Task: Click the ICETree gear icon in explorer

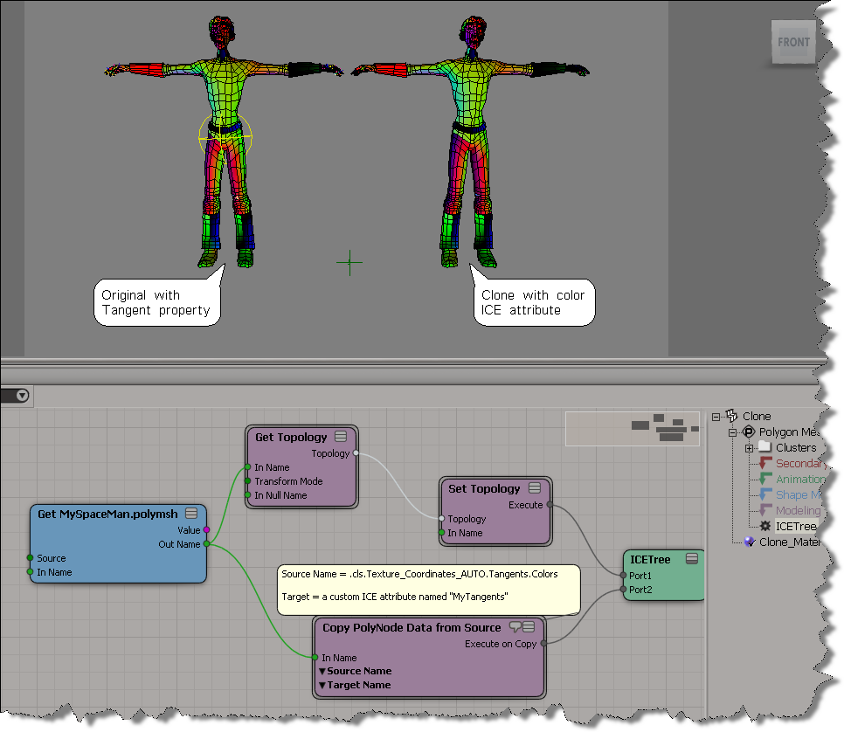Action: (x=765, y=526)
